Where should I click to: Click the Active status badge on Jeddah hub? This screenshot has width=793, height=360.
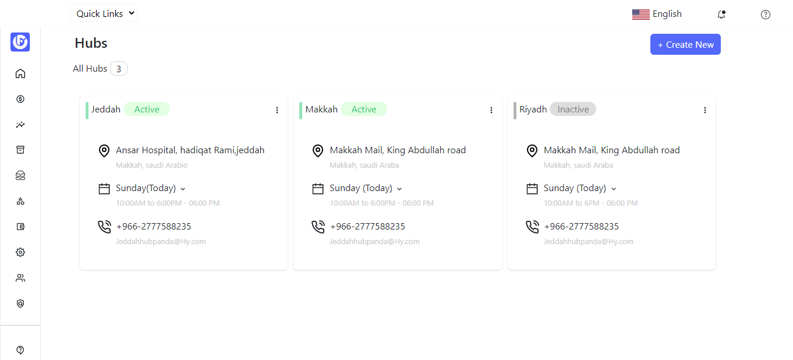[147, 109]
